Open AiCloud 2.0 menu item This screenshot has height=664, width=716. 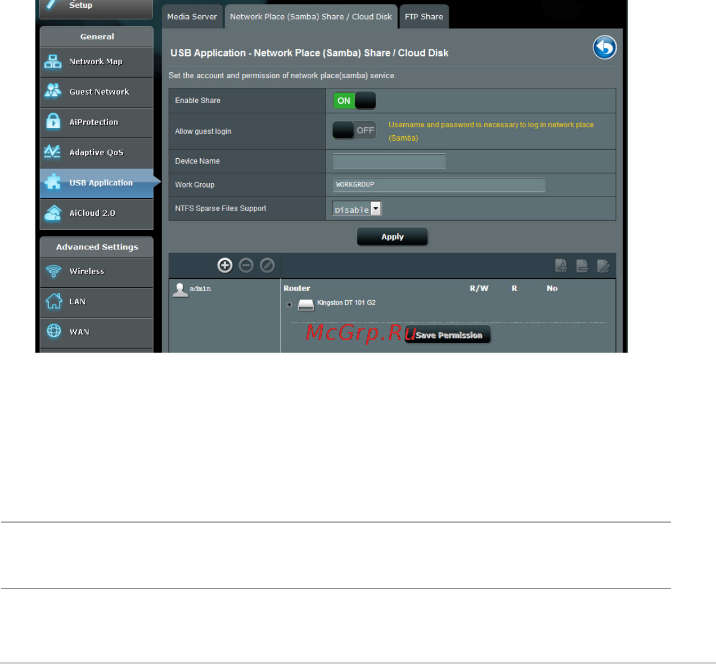pyautogui.click(x=96, y=213)
